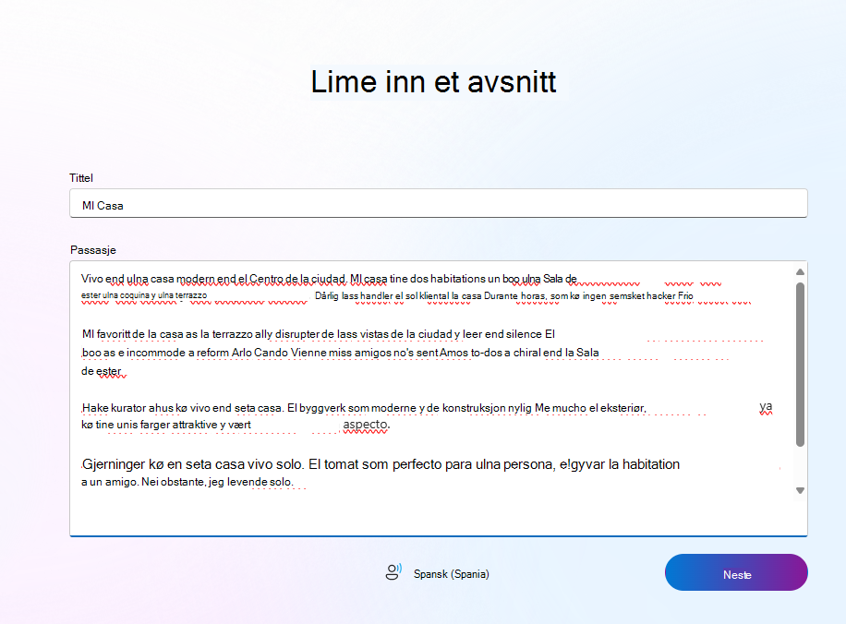Click the passage scrollbar thumb
The image size is (846, 624).
[x=800, y=364]
